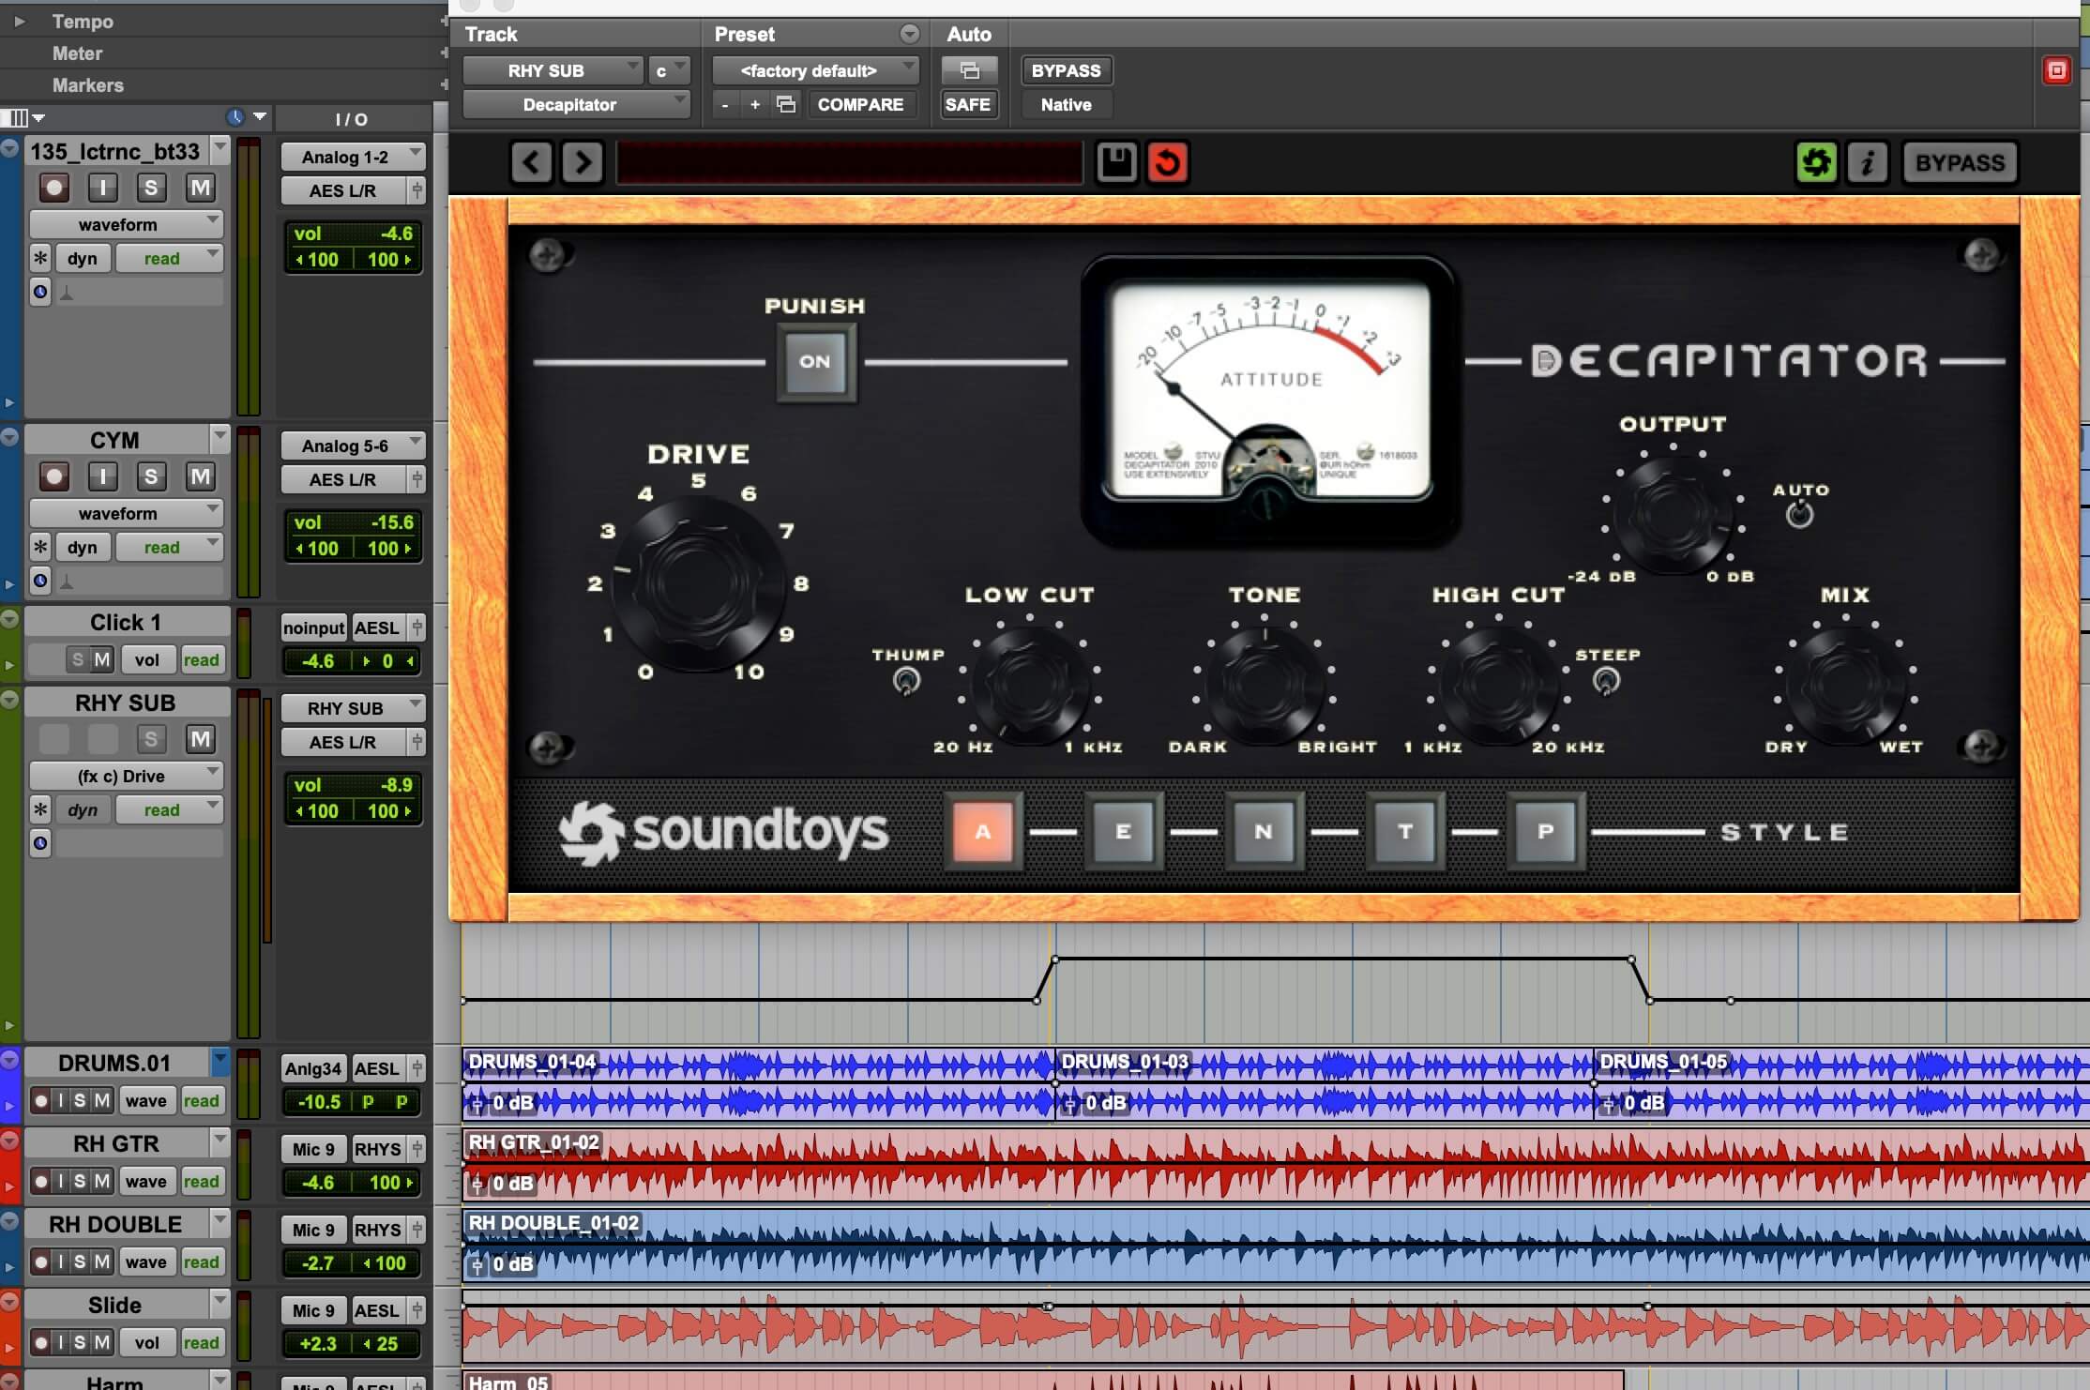Open (fx c) Drive track view selector
This screenshot has height=1390, width=2090.
coord(126,776)
